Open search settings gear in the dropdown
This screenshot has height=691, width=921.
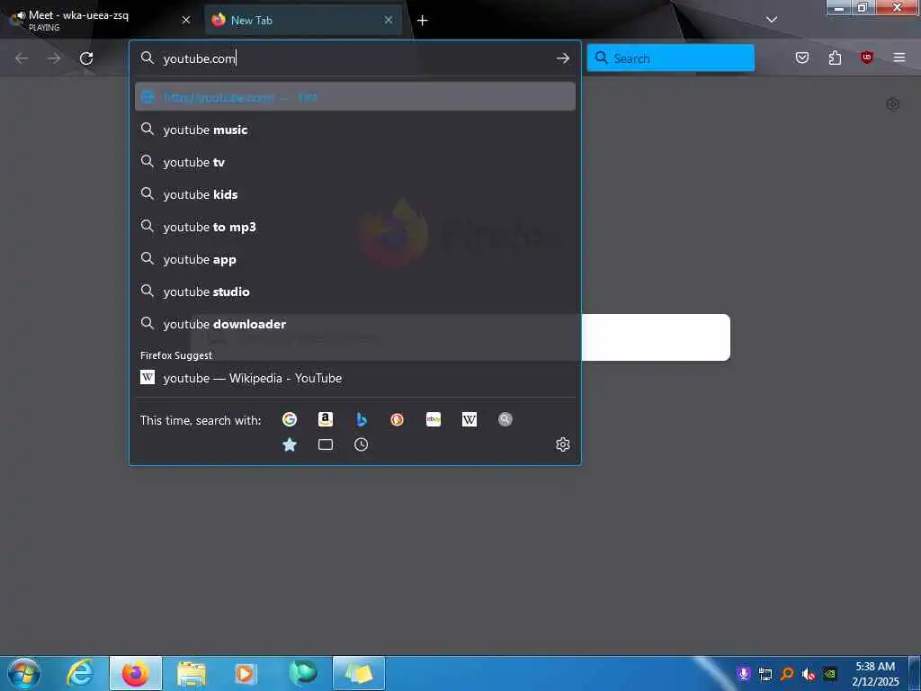563,444
